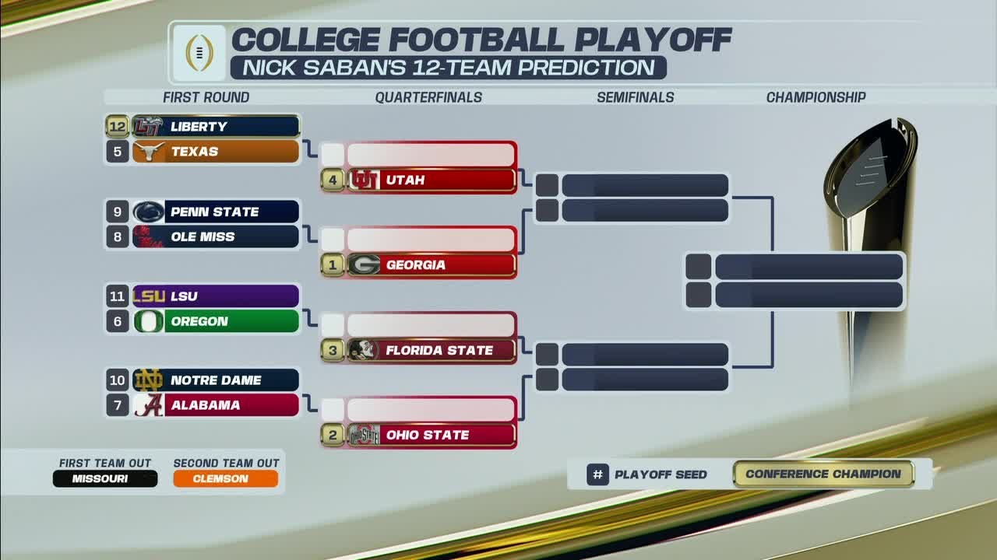
Task: Click the Semifinals column header
Action: pos(636,97)
